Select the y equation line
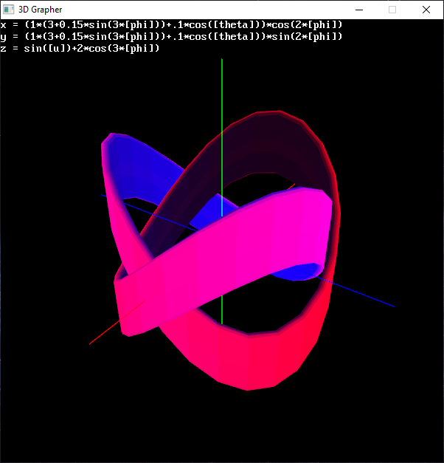Screen dimensions: 444x463 point(171,36)
